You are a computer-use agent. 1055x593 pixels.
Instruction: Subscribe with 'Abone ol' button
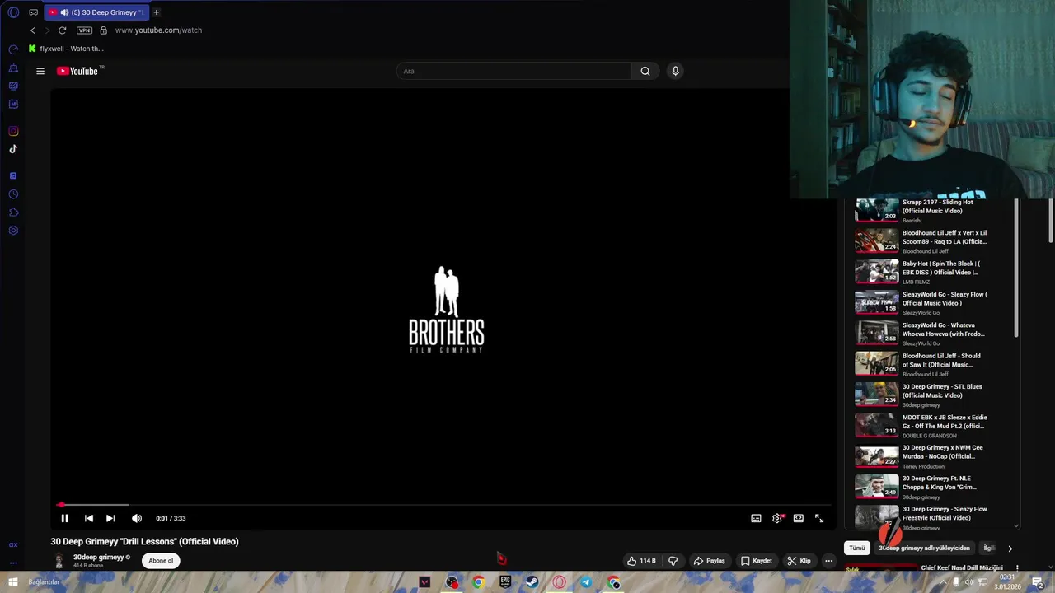tap(161, 561)
